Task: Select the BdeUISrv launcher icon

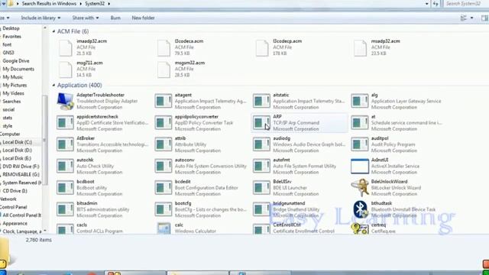Action: tap(261, 188)
